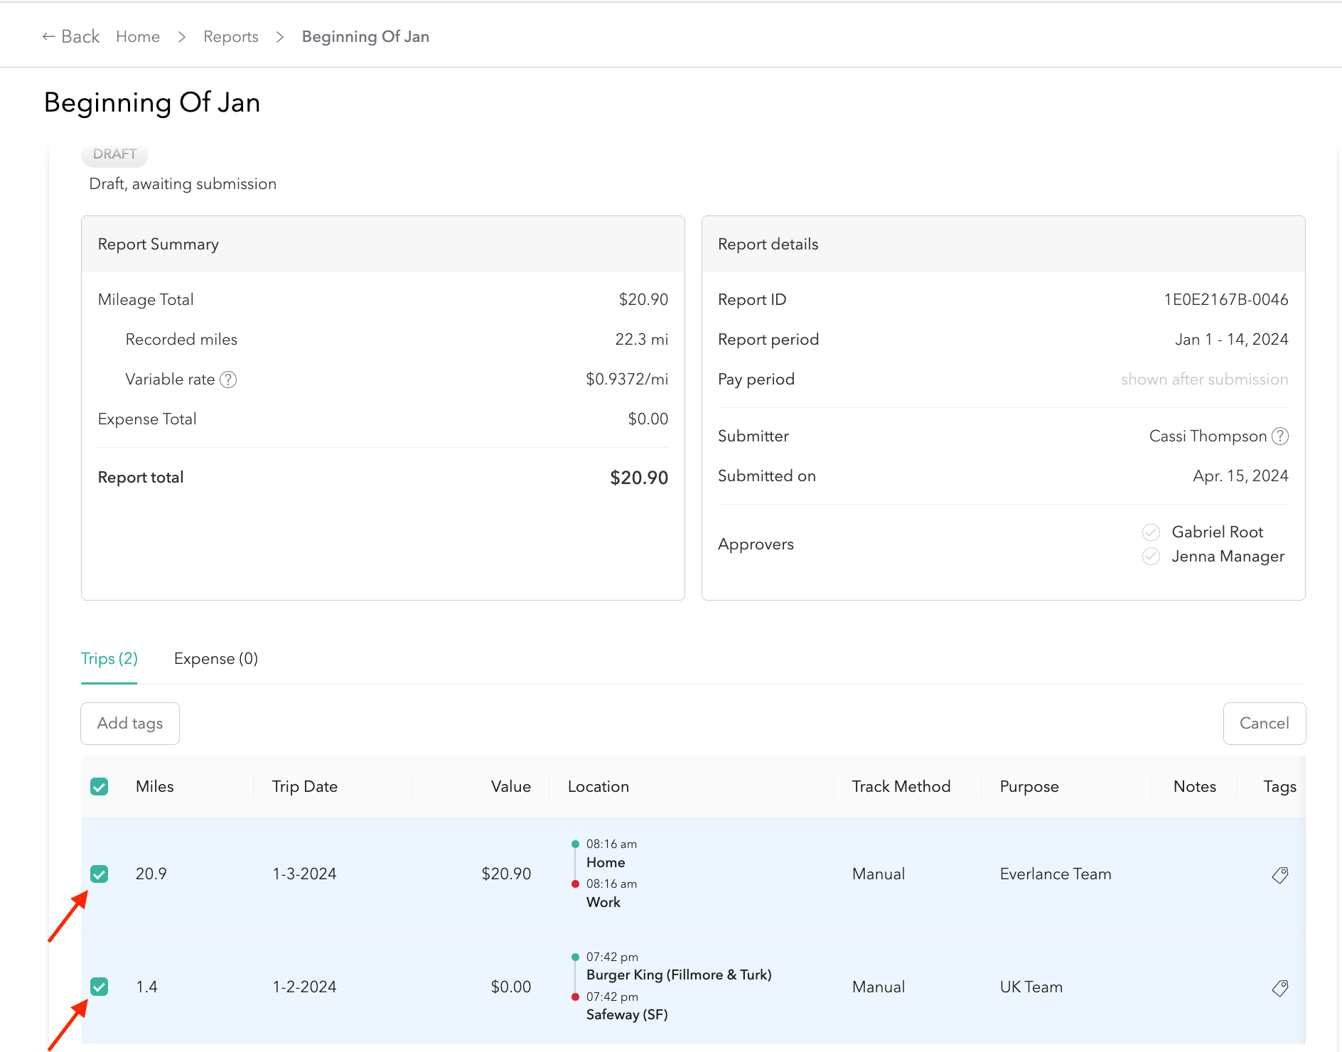Uncheck the select-all trips checkbox
The image size is (1342, 1052).
[100, 787]
